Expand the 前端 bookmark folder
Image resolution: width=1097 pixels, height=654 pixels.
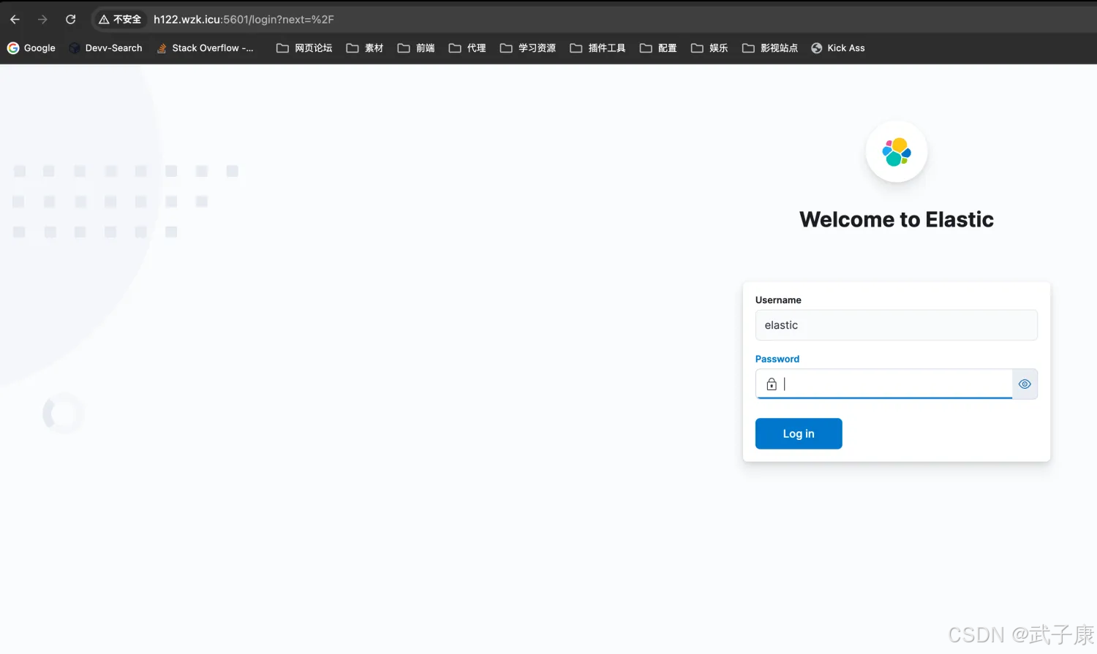pyautogui.click(x=416, y=48)
